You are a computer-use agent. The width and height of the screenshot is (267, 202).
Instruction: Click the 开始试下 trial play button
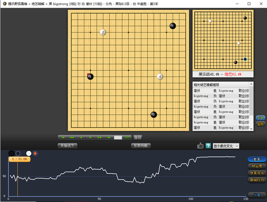[67, 146]
